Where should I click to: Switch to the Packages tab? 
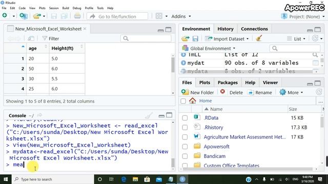[x=228, y=83]
